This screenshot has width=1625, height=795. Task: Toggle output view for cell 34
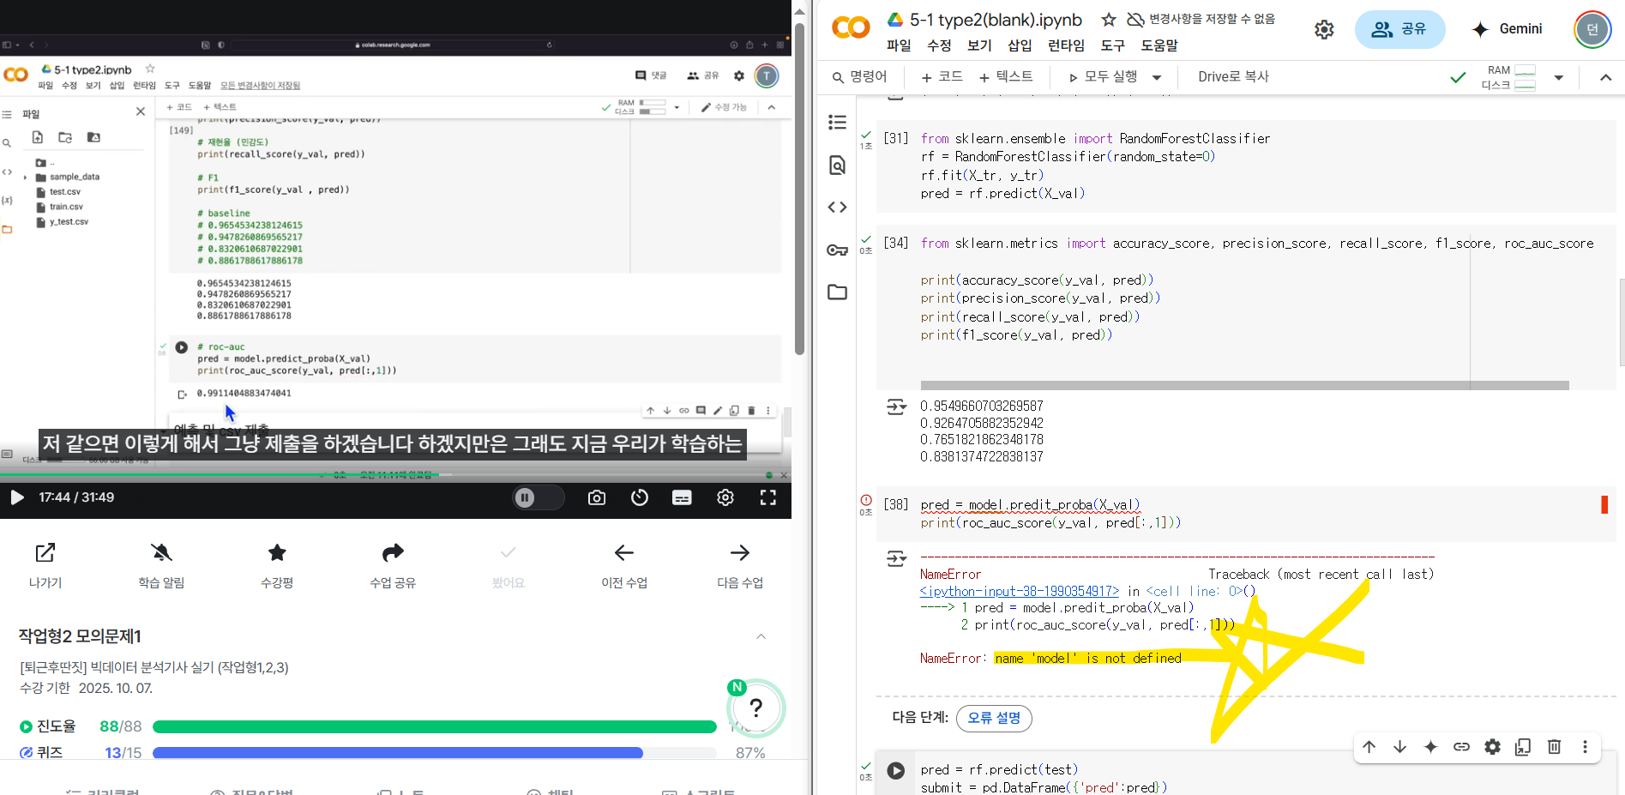click(896, 407)
